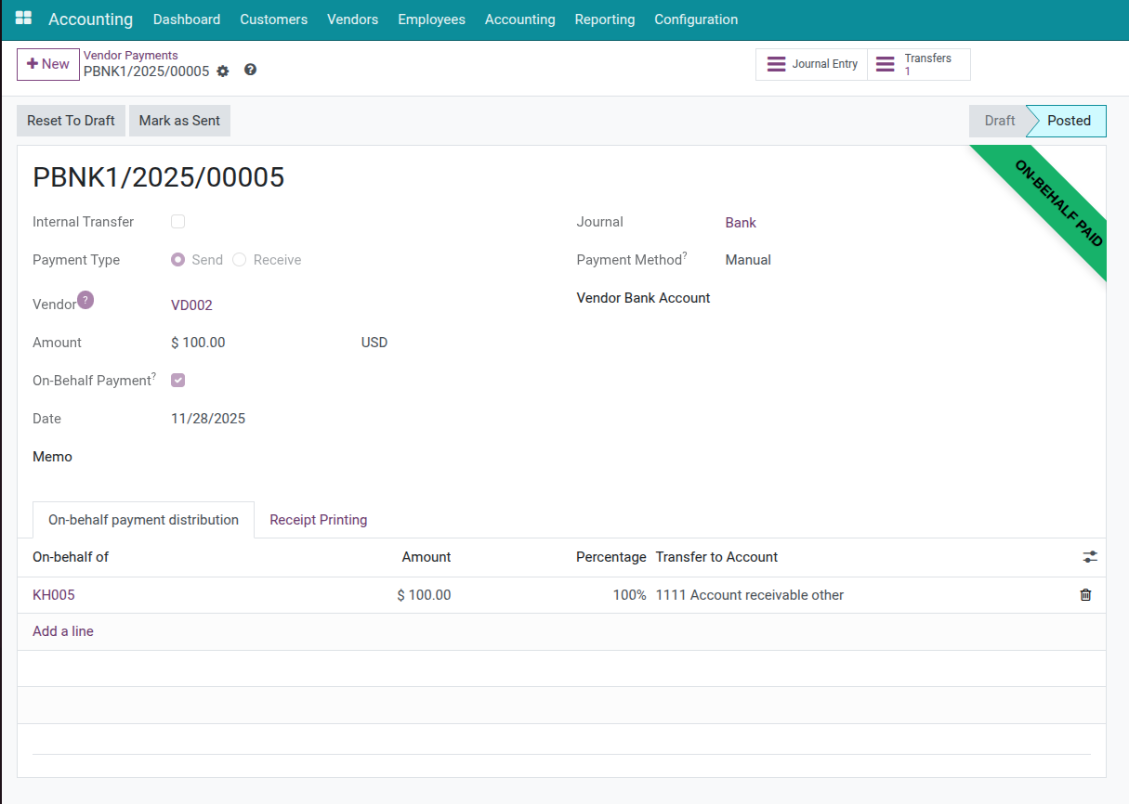Click the Vendor field help tooltip icon
The width and height of the screenshot is (1129, 804).
pos(85,299)
